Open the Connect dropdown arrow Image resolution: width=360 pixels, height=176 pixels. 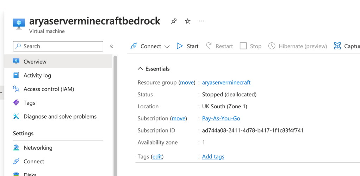pos(167,47)
